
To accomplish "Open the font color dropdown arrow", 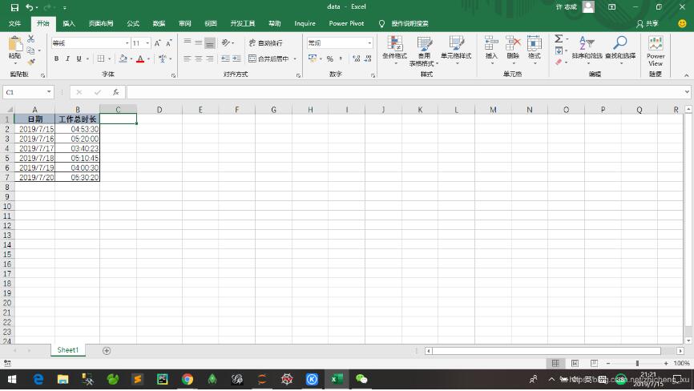I will coord(148,58).
